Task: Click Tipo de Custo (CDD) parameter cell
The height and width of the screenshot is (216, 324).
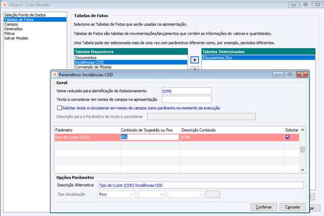Action: [x=87, y=137]
